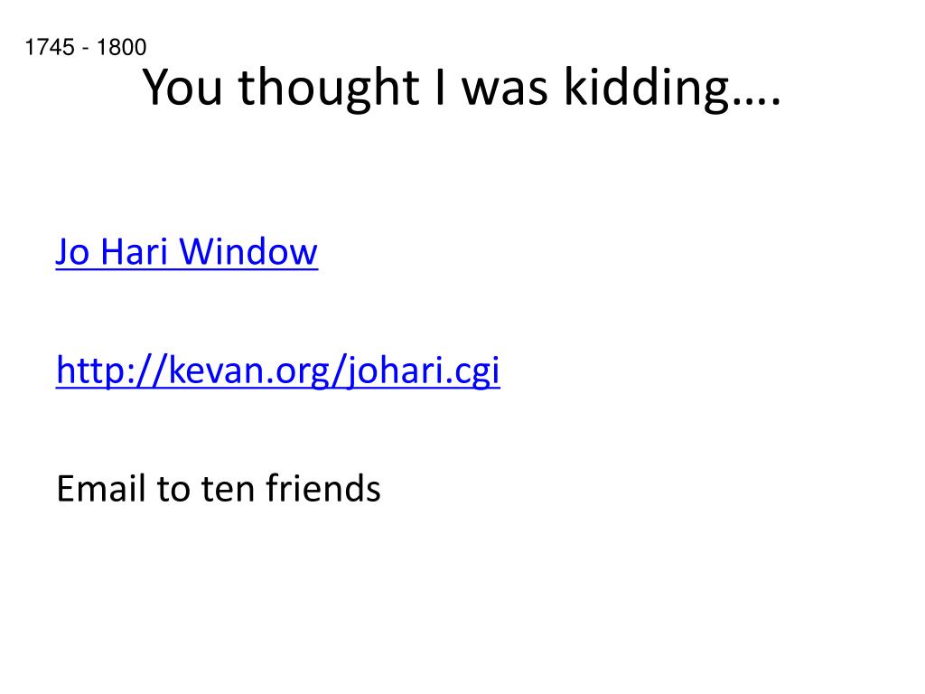Click the '1800' end time in the label
The image size is (925, 694).
tap(122, 47)
